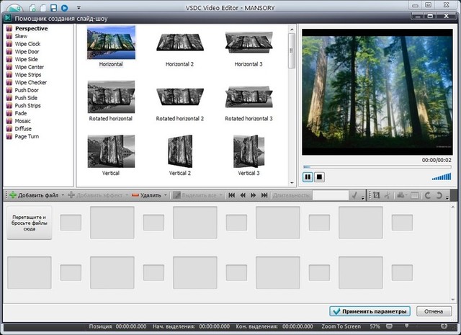Pause the preview playback
Screen dimensions: 461x335
coord(308,177)
